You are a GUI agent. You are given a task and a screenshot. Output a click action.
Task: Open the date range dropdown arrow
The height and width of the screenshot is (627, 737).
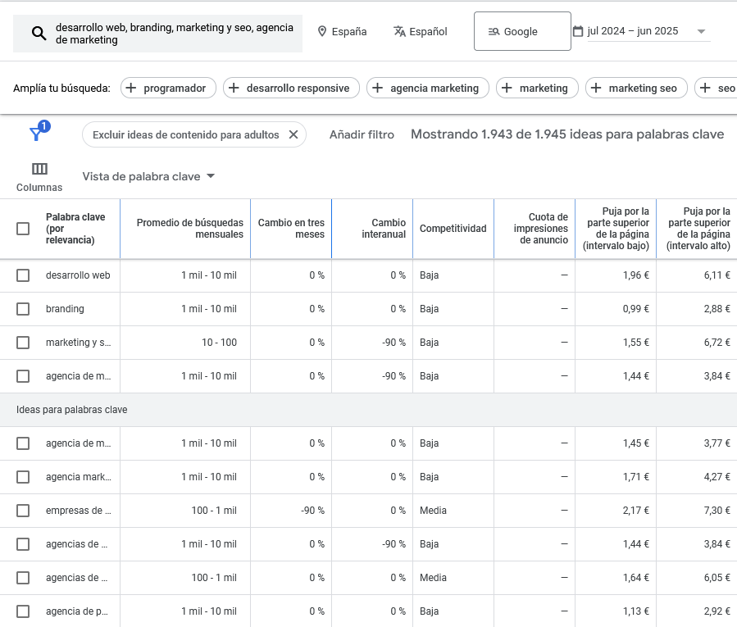coord(701,31)
